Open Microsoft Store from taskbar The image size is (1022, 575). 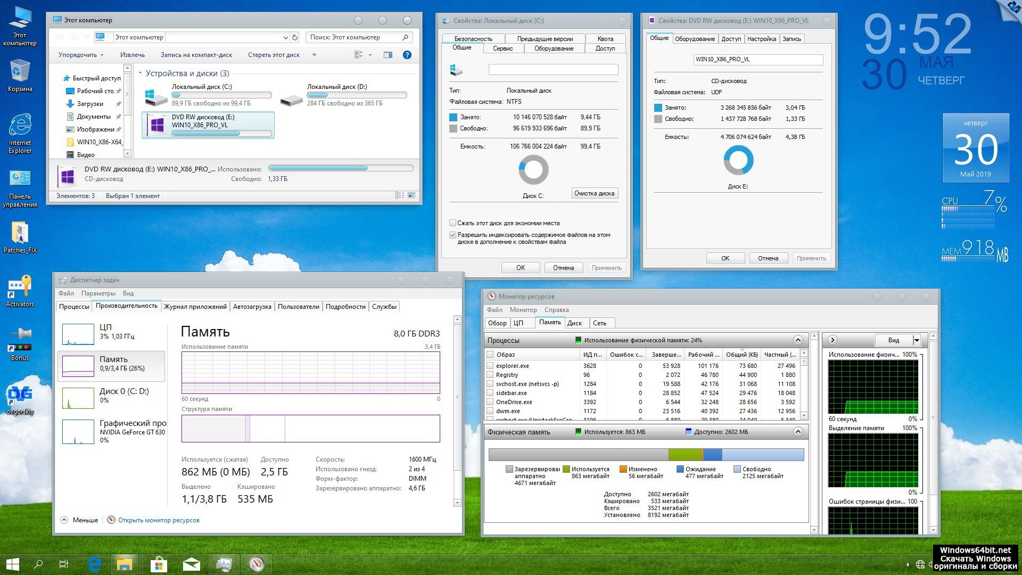click(159, 564)
